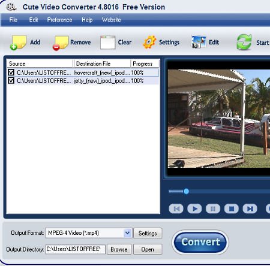Click jetty row source path C:\Users\LISTOFFRE...
The width and height of the screenshot is (270, 266).
pos(44,81)
